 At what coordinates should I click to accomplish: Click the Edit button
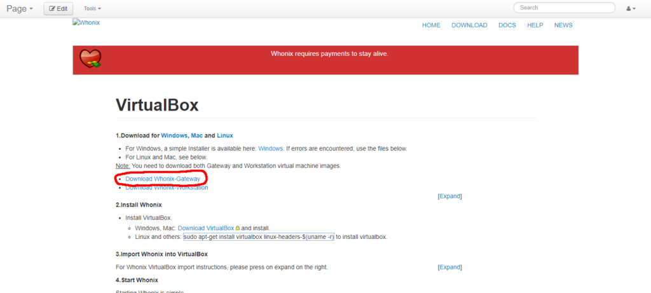58,8
